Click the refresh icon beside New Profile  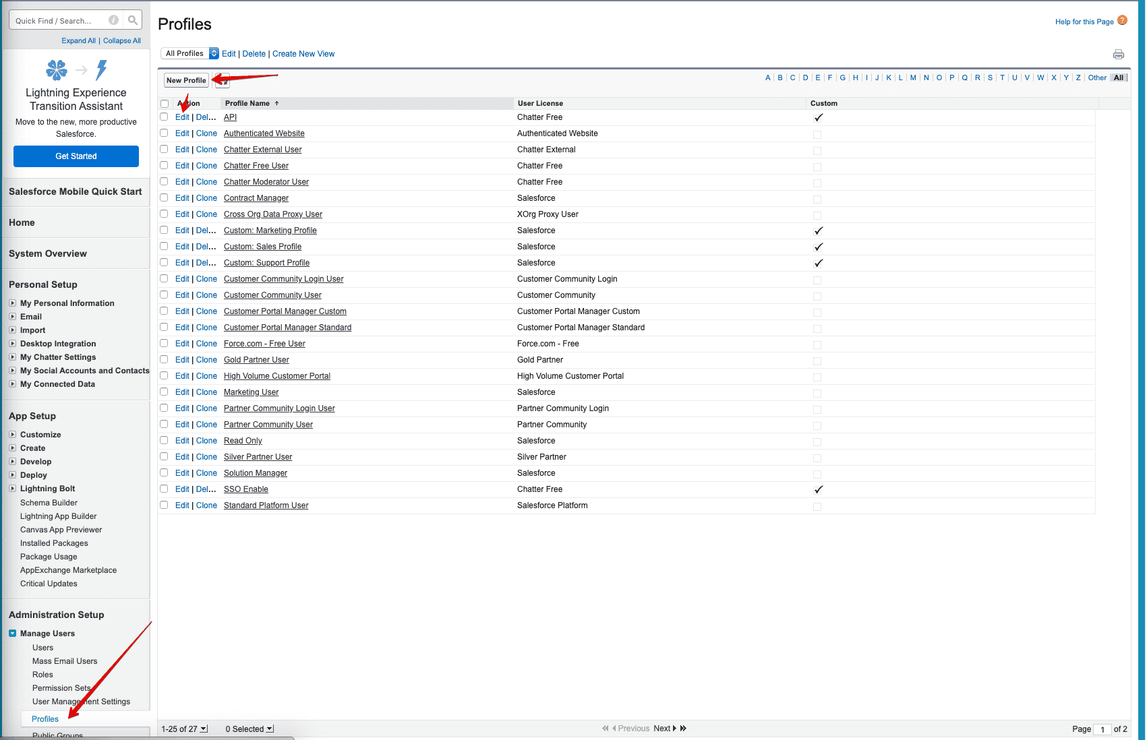pyautogui.click(x=223, y=81)
